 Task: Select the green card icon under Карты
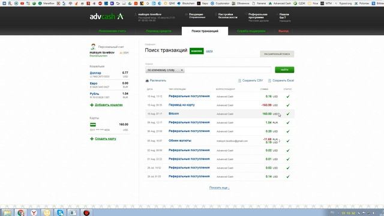(93, 125)
